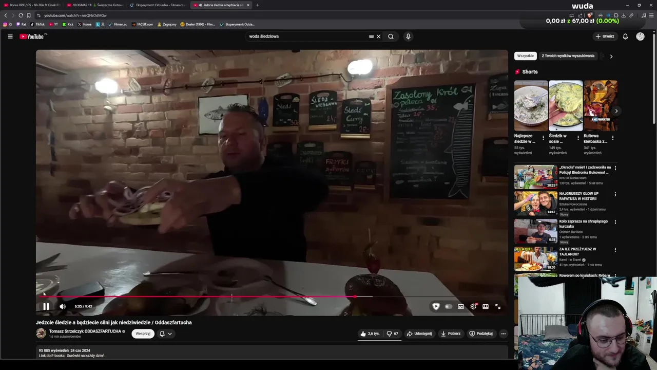Go back in browser history
The image size is (657, 370).
[6, 15]
